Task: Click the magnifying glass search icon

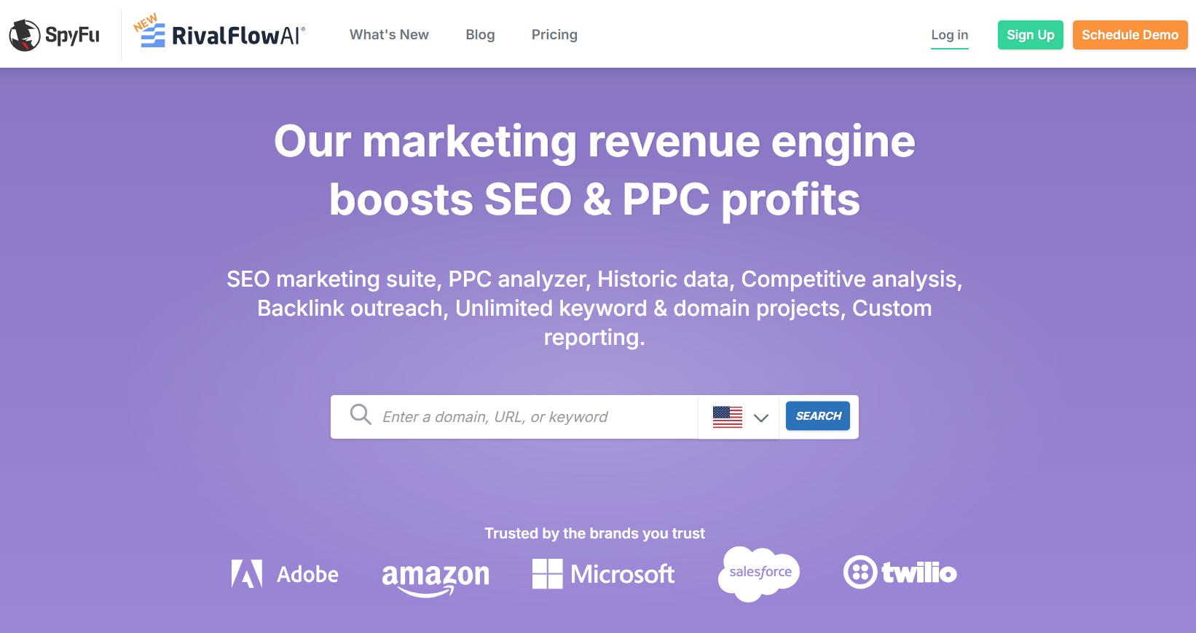Action: click(x=361, y=415)
